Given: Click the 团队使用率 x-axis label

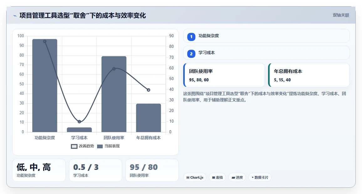Looking at the screenshot, I should pos(114,138).
